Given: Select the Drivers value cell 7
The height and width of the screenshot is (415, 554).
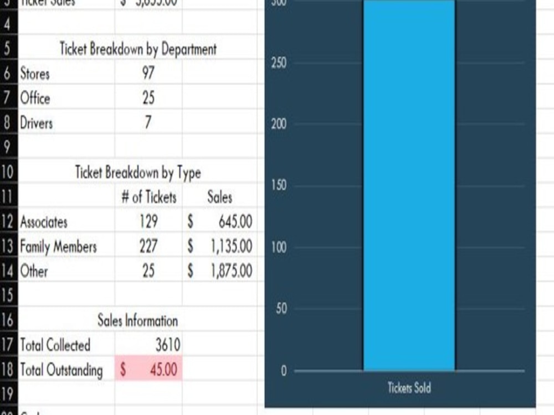Looking at the screenshot, I should click(x=148, y=122).
